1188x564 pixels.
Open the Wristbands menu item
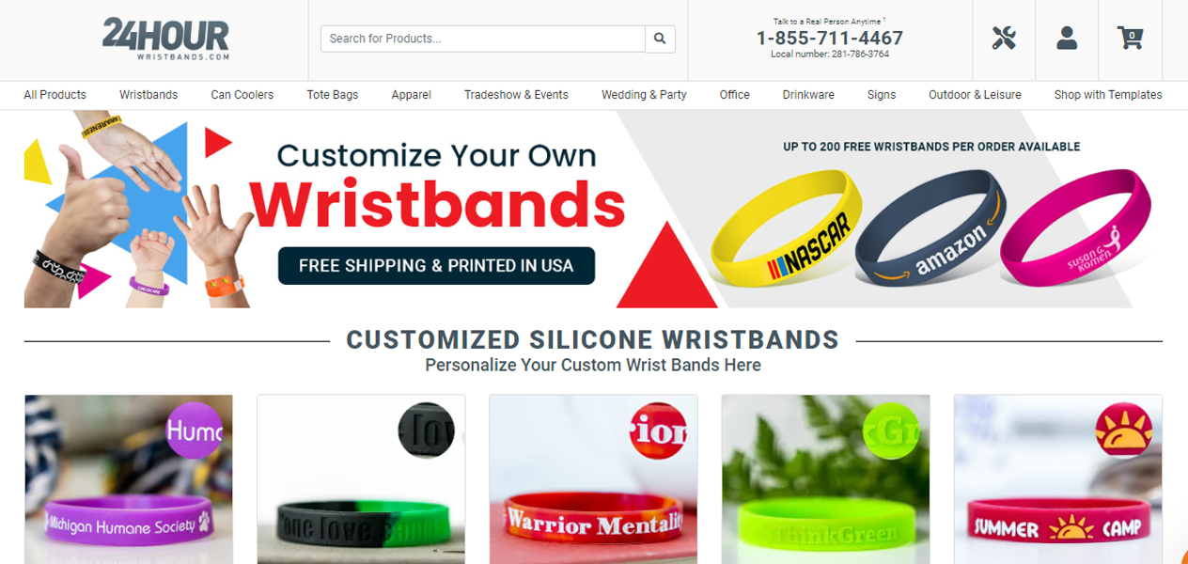pyautogui.click(x=148, y=95)
